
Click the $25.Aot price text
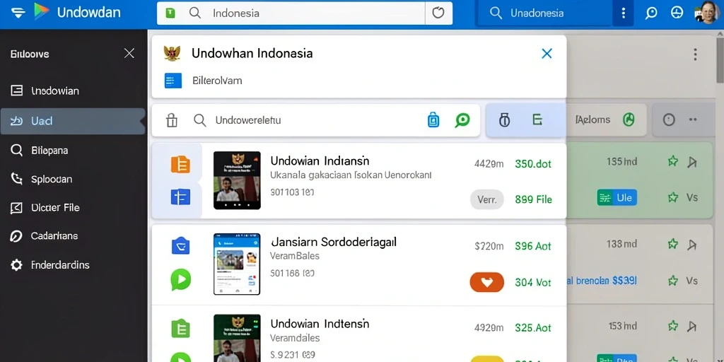[x=533, y=328]
